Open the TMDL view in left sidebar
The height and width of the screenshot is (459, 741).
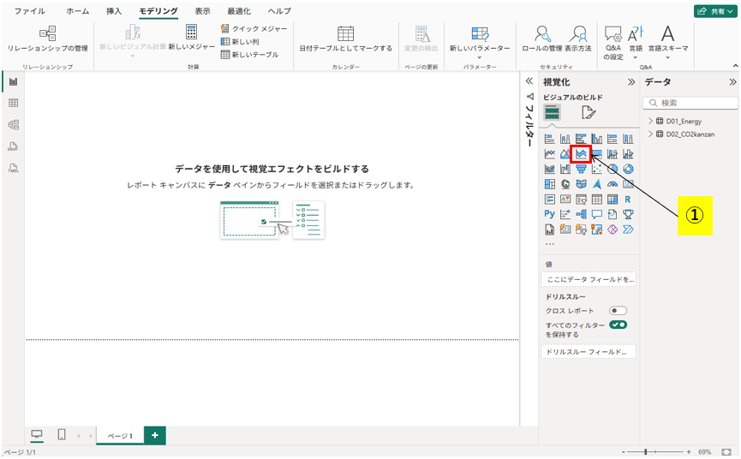13,168
